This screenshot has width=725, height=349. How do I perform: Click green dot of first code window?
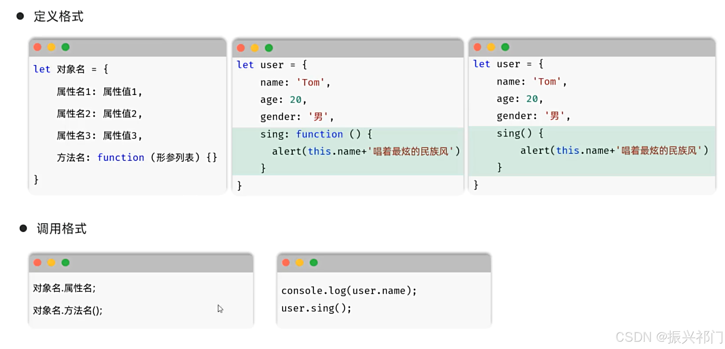pyautogui.click(x=65, y=47)
